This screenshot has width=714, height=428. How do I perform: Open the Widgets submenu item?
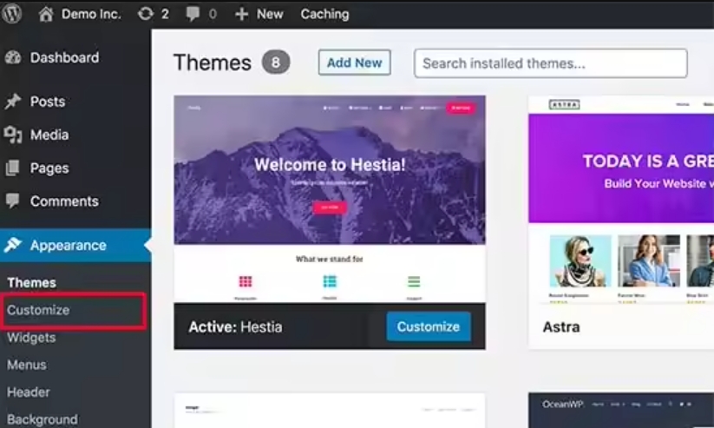pos(31,338)
